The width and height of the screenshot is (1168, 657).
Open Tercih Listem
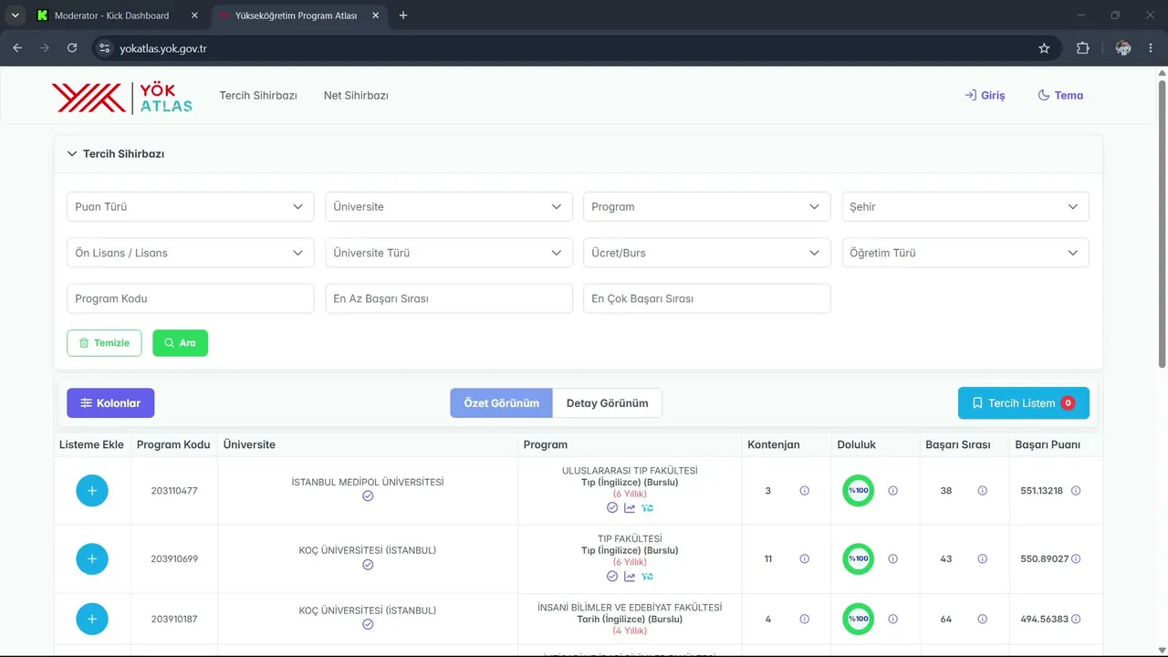[x=1024, y=403]
